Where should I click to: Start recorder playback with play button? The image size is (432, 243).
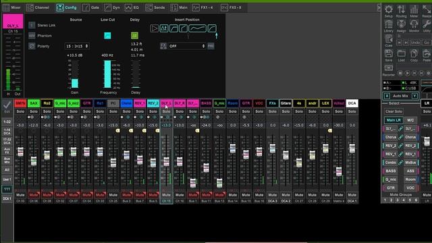(407, 73)
